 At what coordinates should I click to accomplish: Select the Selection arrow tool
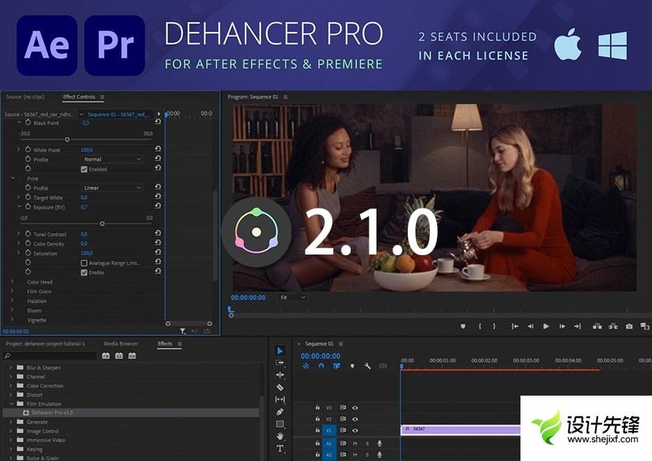280,351
